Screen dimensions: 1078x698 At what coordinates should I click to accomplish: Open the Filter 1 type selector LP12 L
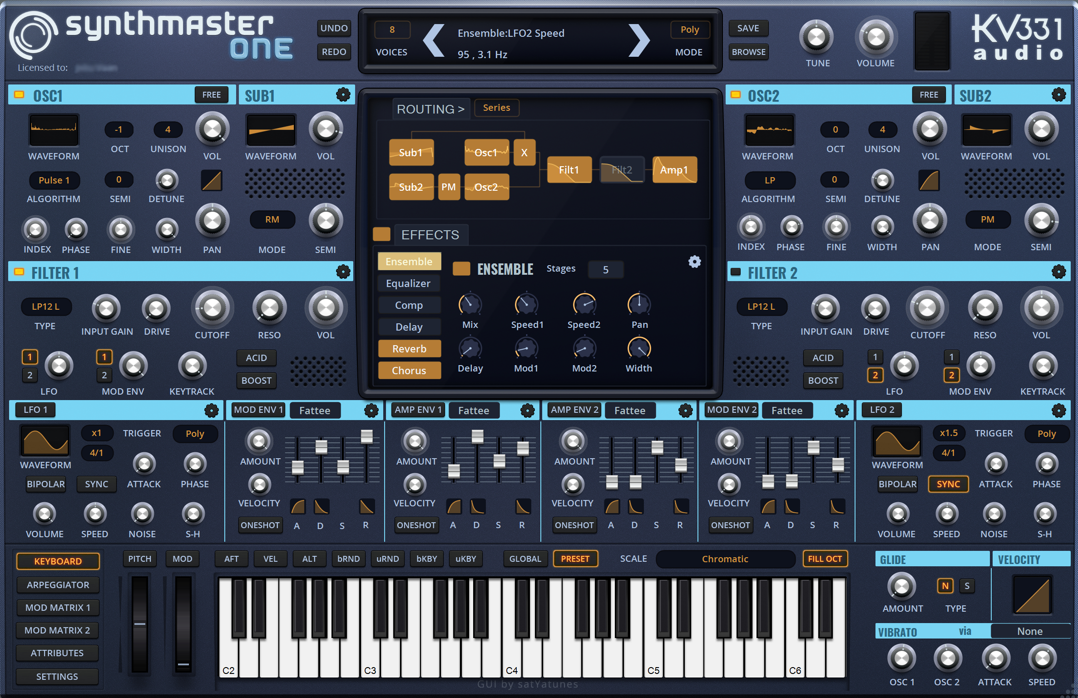click(x=46, y=307)
